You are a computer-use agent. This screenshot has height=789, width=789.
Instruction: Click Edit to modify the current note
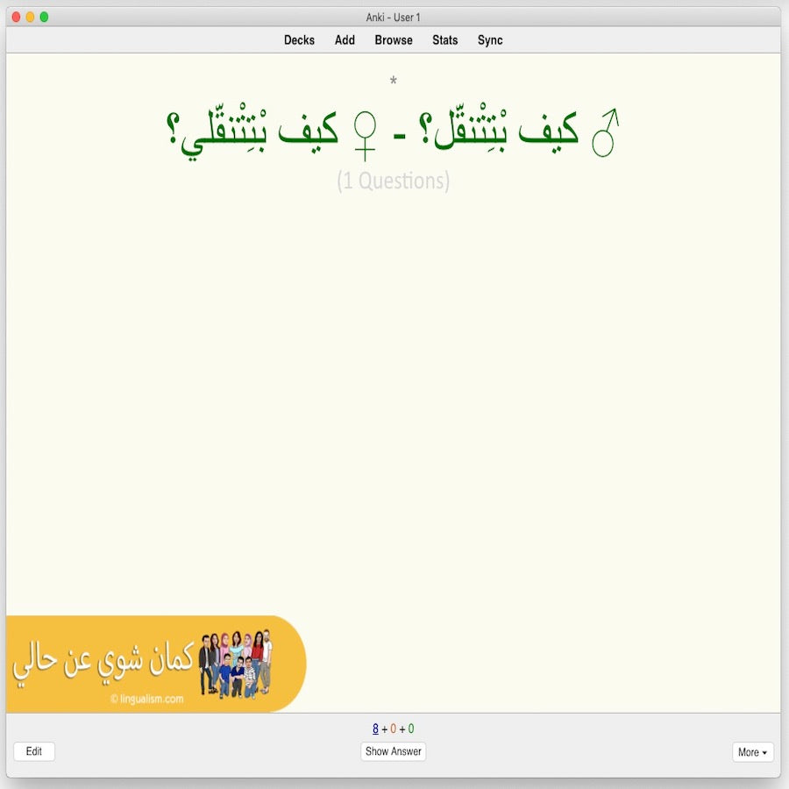click(33, 751)
